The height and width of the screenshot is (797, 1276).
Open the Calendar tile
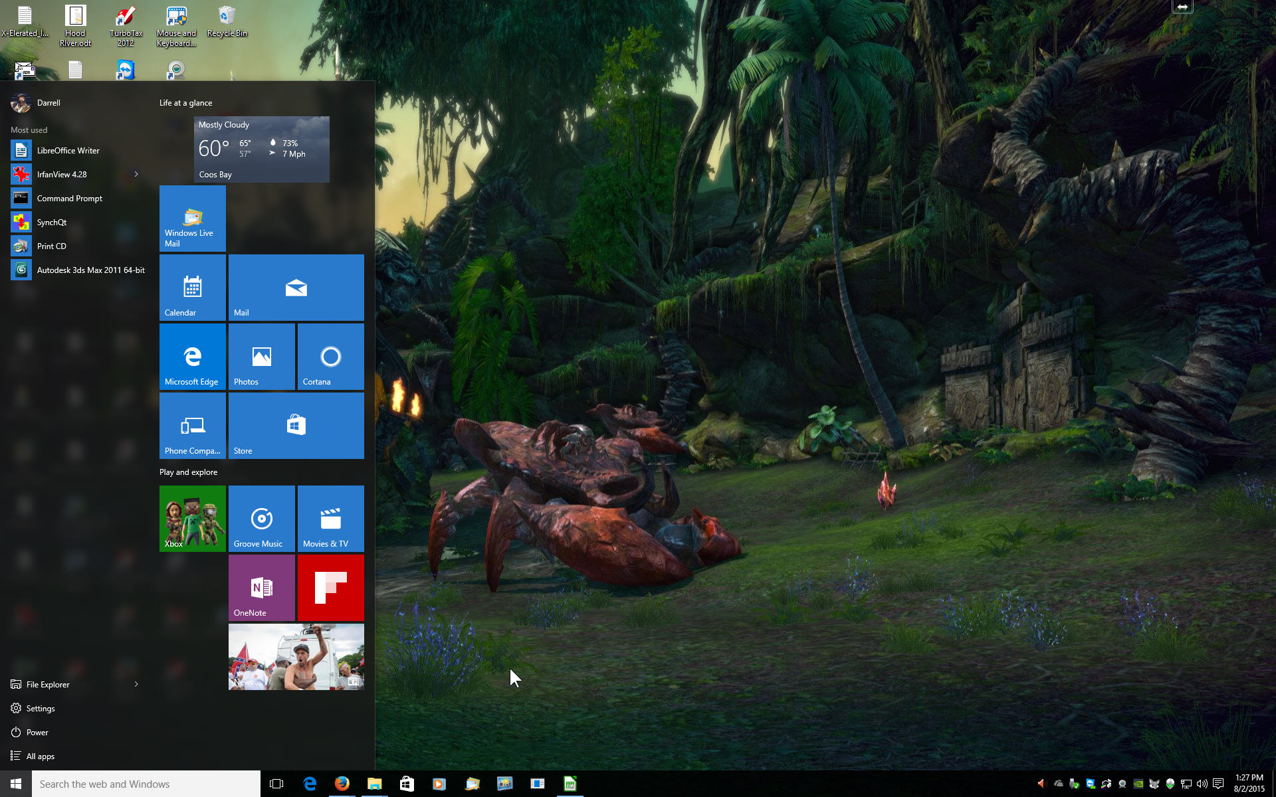tap(192, 288)
